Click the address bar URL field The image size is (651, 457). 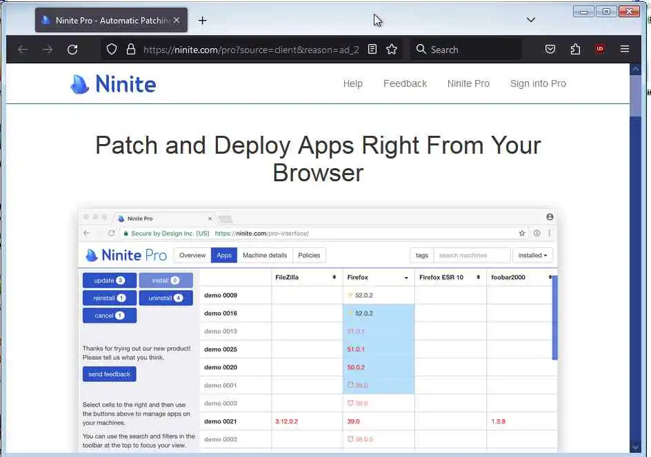tap(251, 50)
